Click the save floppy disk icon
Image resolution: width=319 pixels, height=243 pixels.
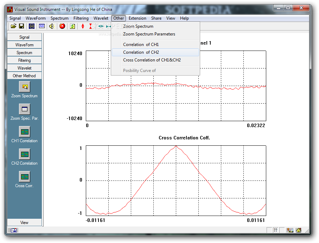click(21, 26)
